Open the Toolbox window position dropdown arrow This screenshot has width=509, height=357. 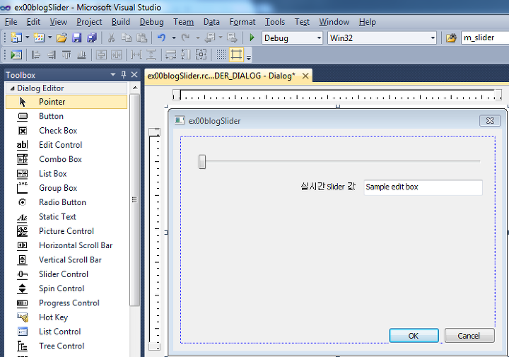coord(113,75)
